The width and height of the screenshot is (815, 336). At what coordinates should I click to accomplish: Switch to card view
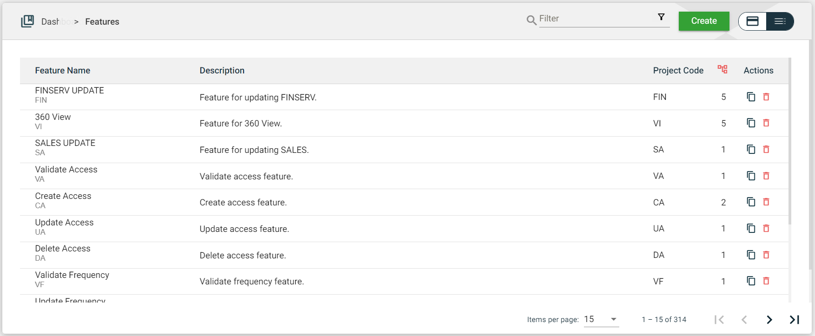[x=753, y=21]
